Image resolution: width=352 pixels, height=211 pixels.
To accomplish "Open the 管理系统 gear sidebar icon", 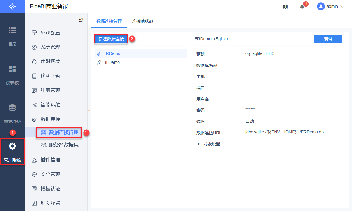I will tap(12, 147).
